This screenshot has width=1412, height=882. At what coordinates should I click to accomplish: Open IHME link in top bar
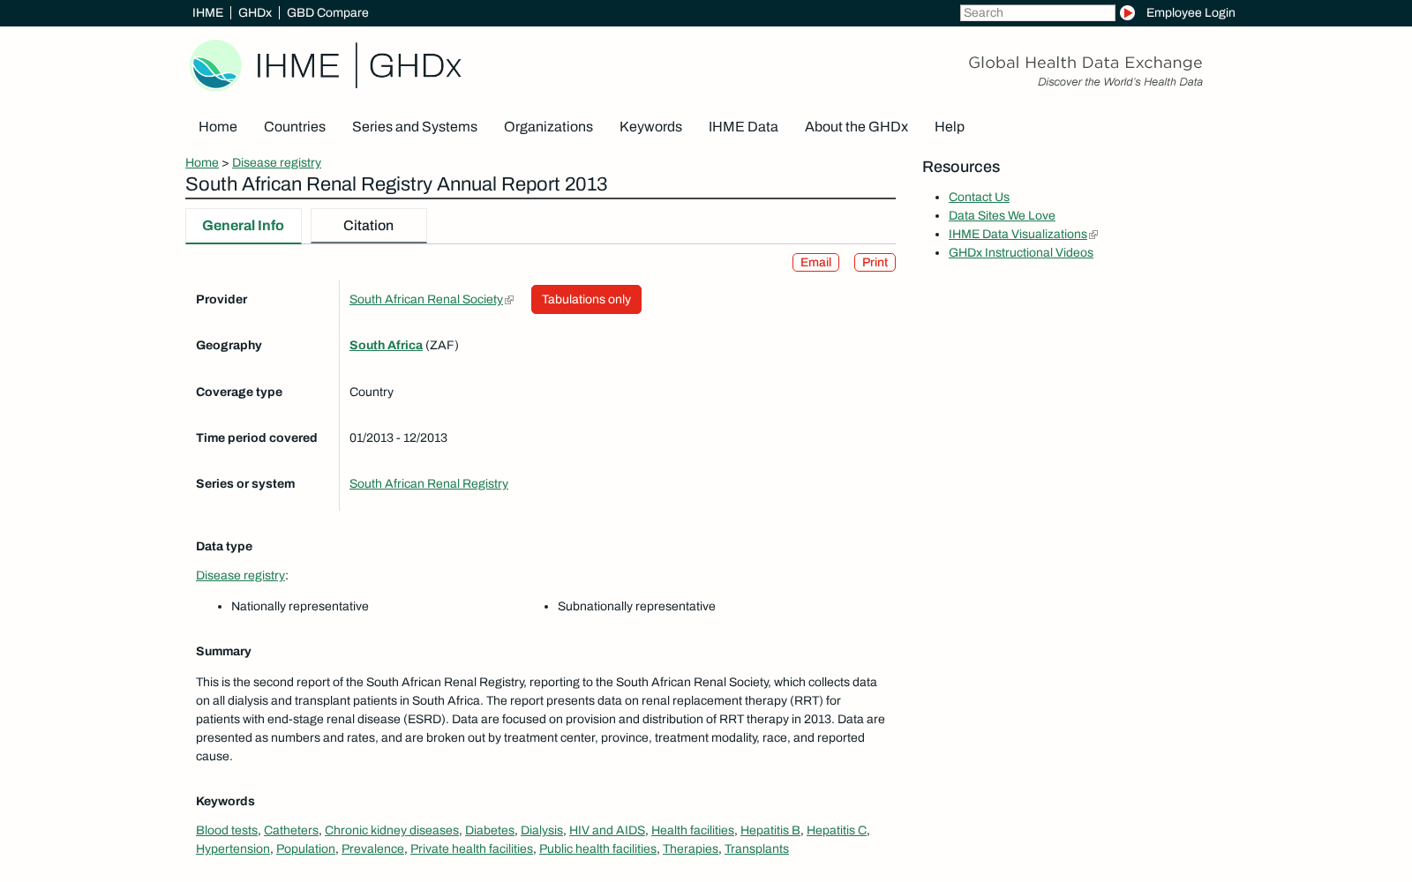click(207, 12)
